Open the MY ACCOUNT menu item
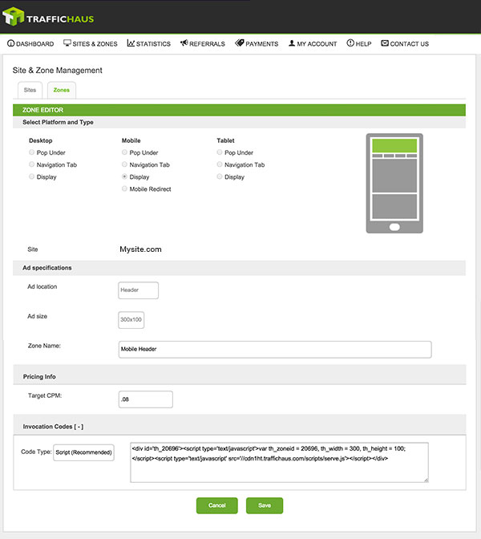The height and width of the screenshot is (539, 481). tap(313, 43)
